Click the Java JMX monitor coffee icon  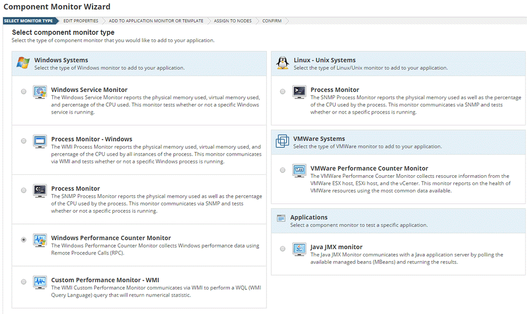(x=299, y=249)
